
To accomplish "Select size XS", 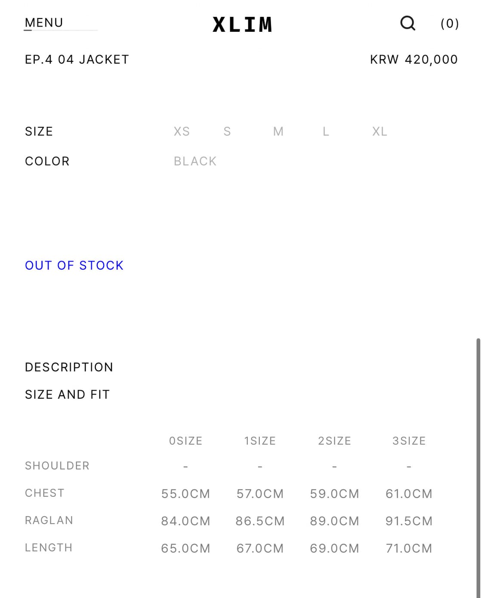I will [x=182, y=131].
